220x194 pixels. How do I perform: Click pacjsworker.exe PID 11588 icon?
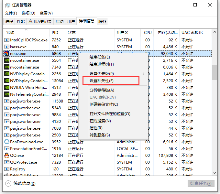click(6, 101)
